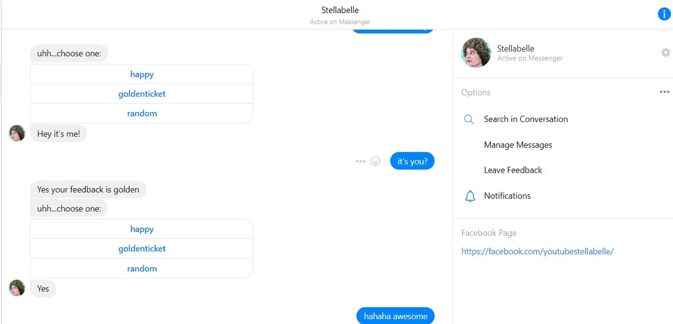673x324 pixels.
Task: Click the avatar beside the "Yes" message
Action: point(17,288)
